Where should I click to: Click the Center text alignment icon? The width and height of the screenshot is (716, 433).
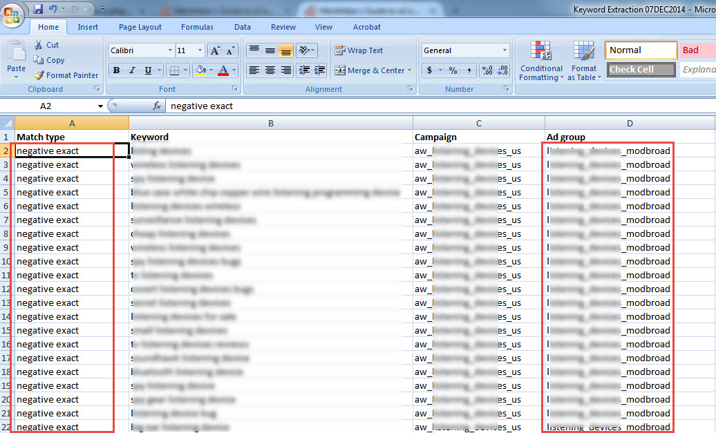click(x=270, y=70)
